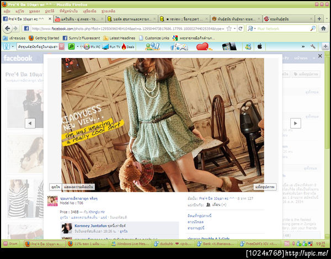Show previous photo with left arrow button
The width and height of the screenshot is (331, 259).
[x=30, y=123]
